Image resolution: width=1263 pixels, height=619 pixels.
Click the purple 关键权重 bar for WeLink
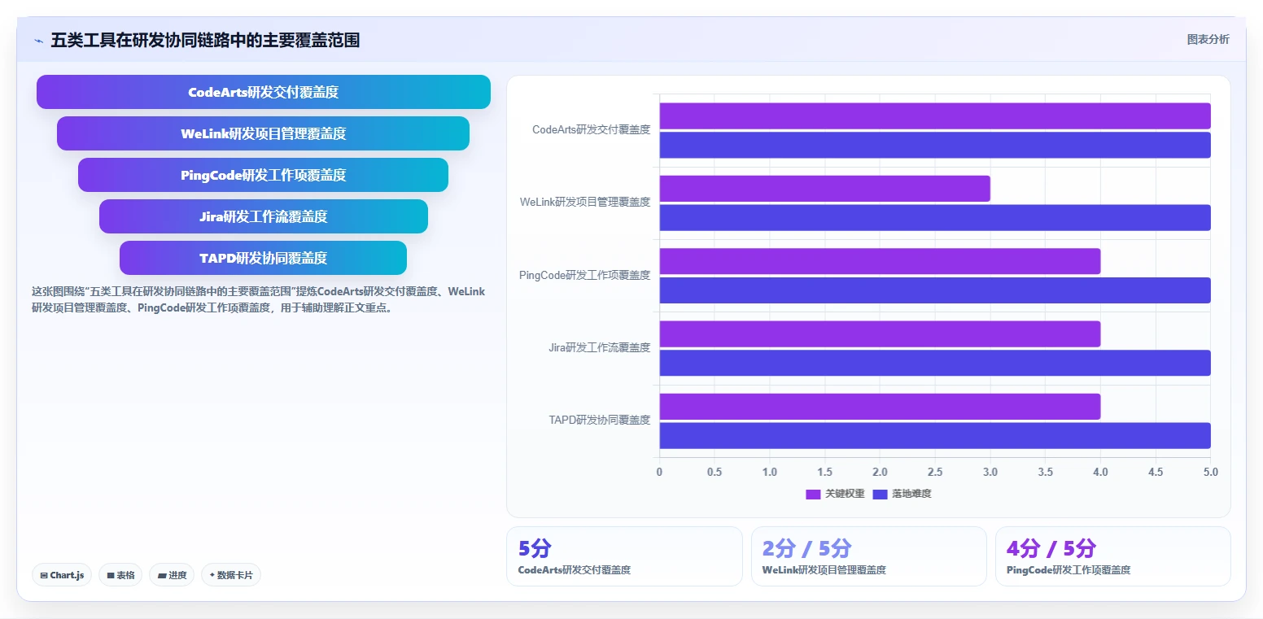pos(824,189)
